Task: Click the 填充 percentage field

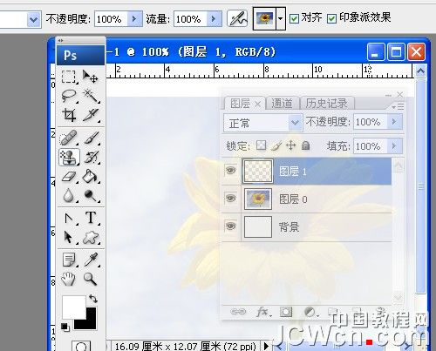Action: (370, 145)
